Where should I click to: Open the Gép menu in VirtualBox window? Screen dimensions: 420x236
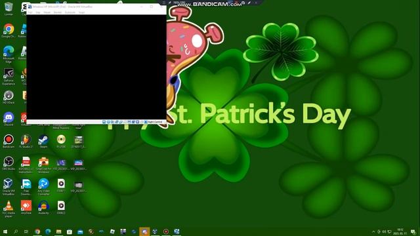38,12
